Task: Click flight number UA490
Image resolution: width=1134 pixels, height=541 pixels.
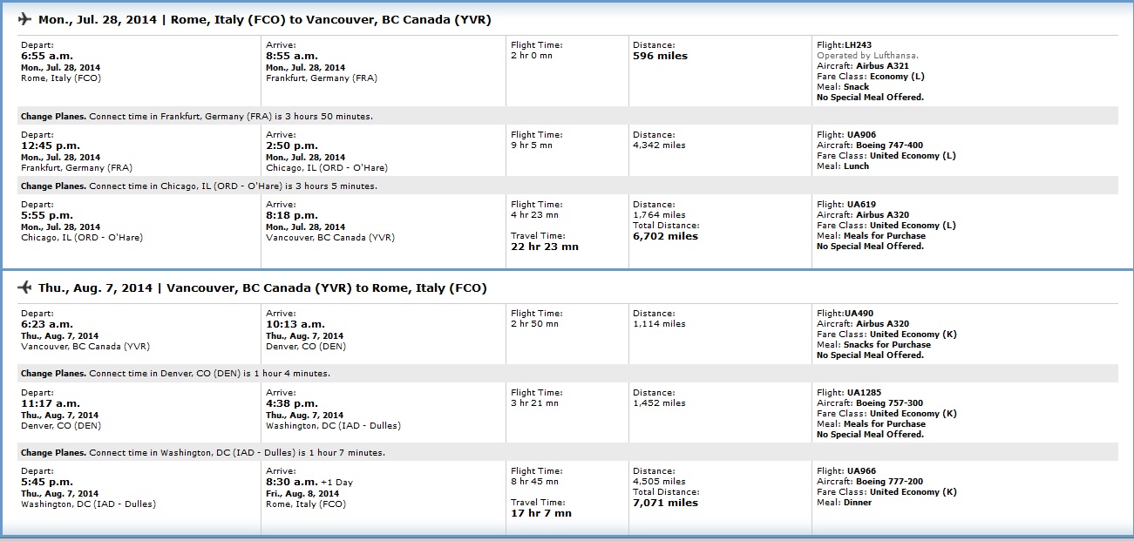Action: pyautogui.click(x=859, y=313)
